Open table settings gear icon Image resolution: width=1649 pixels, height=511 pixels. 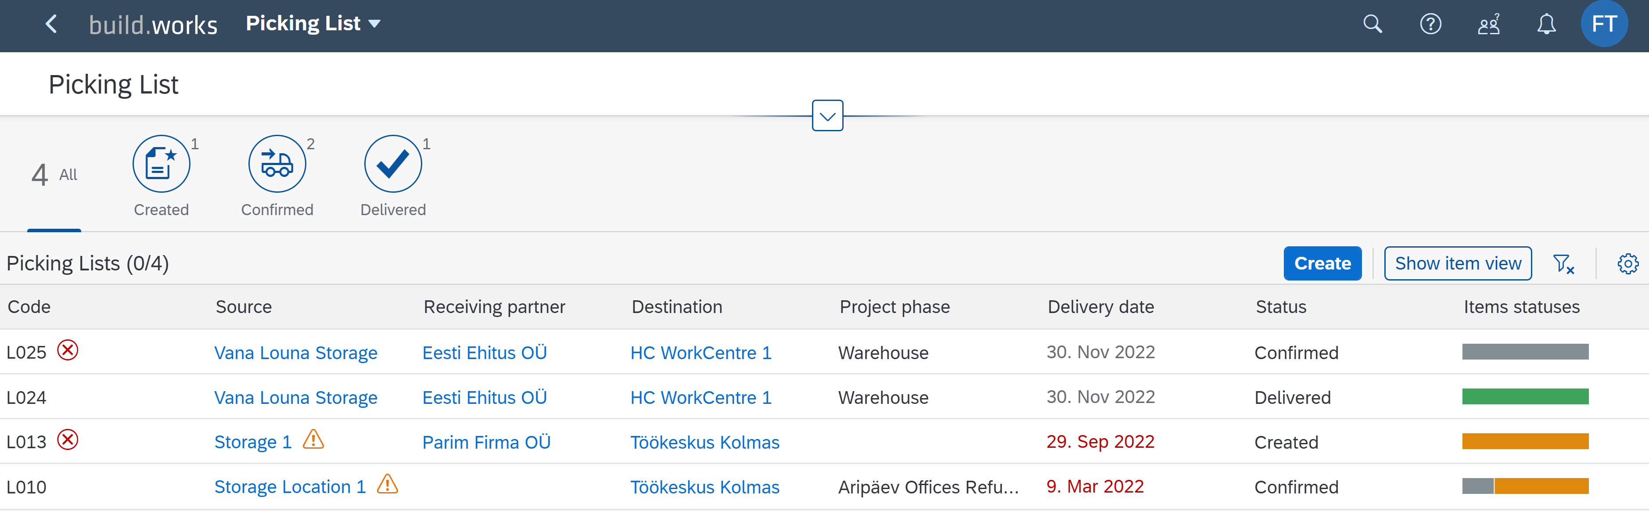click(1627, 263)
